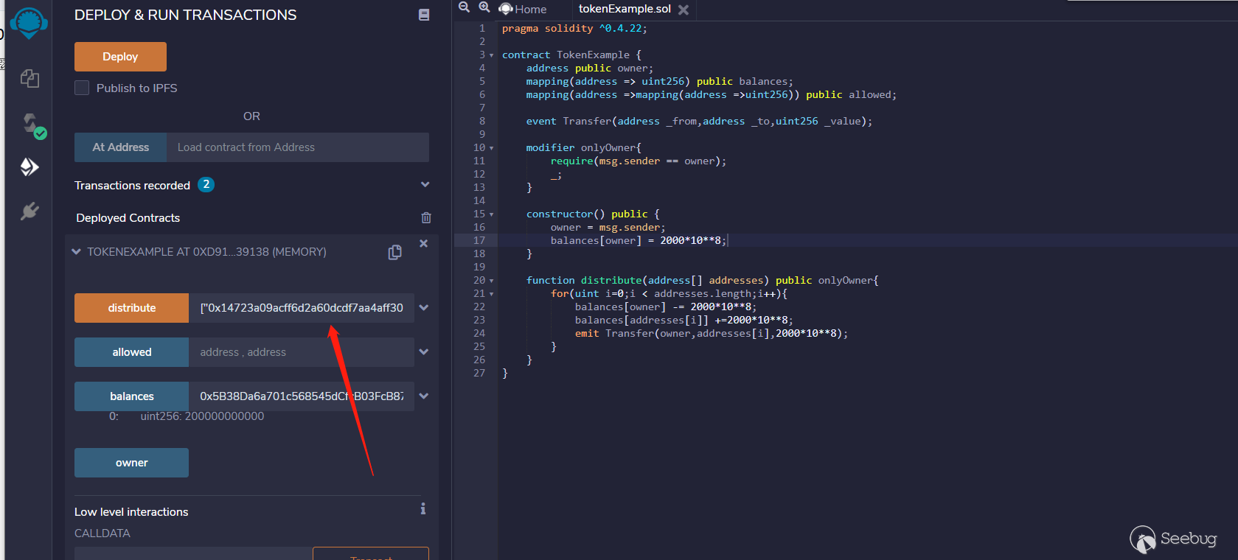This screenshot has height=560, width=1238.
Task: Open the Solidity compiler sidebar icon
Action: click(31, 124)
